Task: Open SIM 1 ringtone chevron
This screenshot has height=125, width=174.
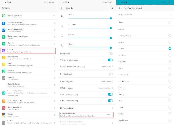Action: [113, 81]
